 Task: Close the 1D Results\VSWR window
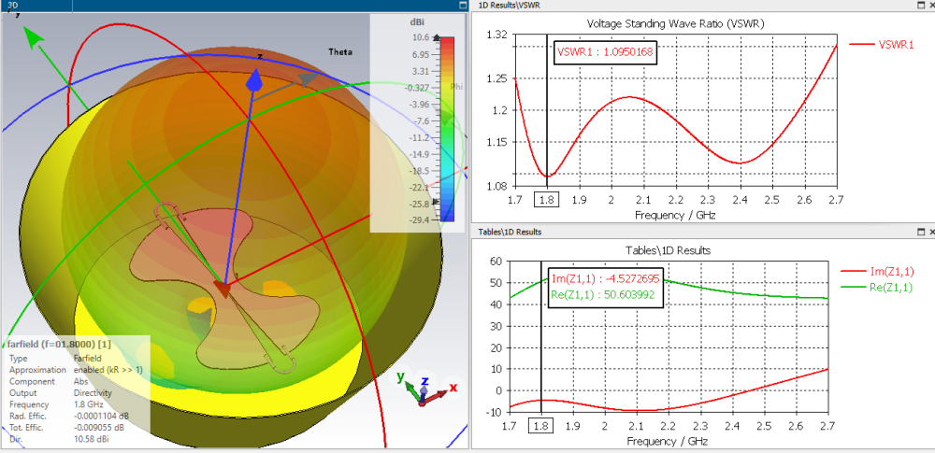point(930,5)
